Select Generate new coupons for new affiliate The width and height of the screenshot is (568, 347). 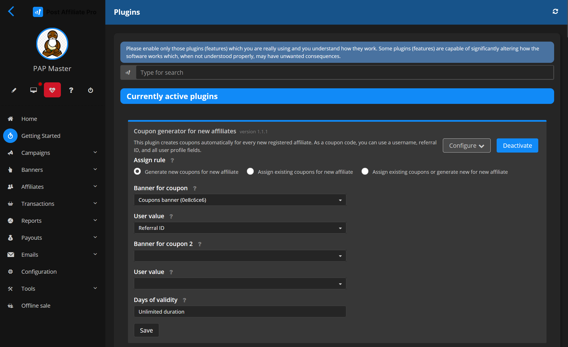click(x=137, y=172)
